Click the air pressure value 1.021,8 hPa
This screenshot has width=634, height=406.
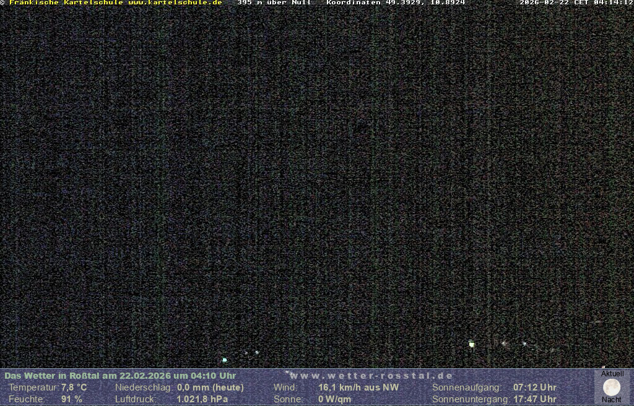[202, 399]
